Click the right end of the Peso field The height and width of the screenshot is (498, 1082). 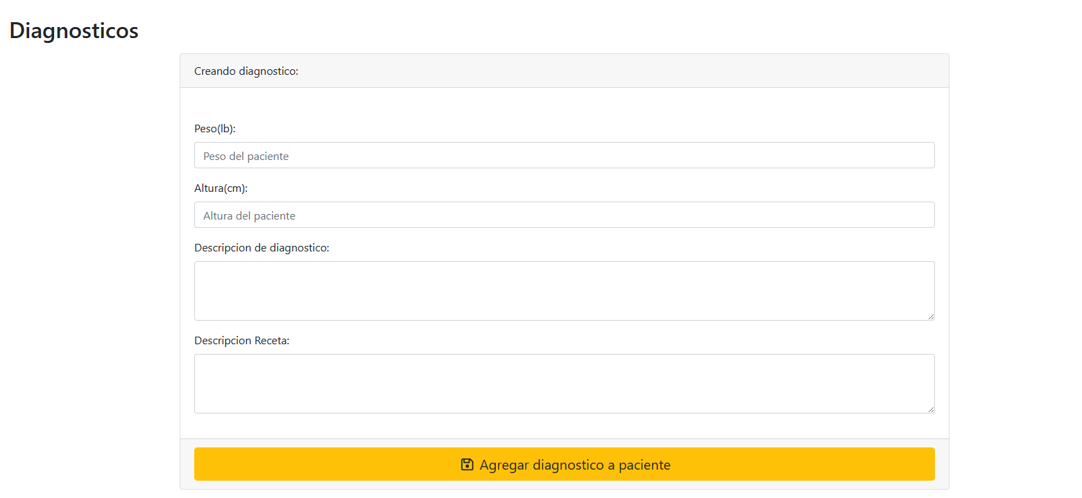pyautogui.click(x=922, y=155)
